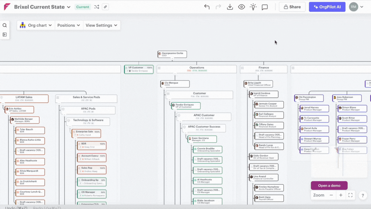
Task: Redo the last change
Action: pos(218,7)
